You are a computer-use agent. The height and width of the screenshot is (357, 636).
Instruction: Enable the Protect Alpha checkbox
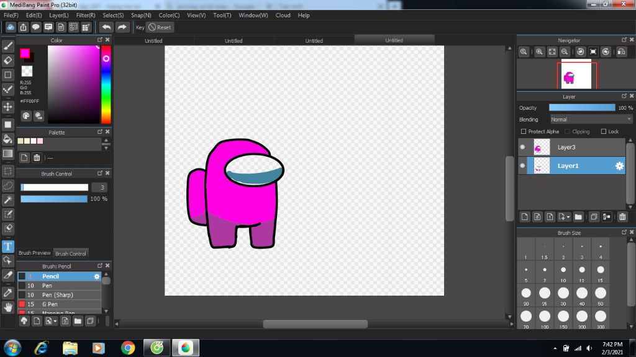523,131
